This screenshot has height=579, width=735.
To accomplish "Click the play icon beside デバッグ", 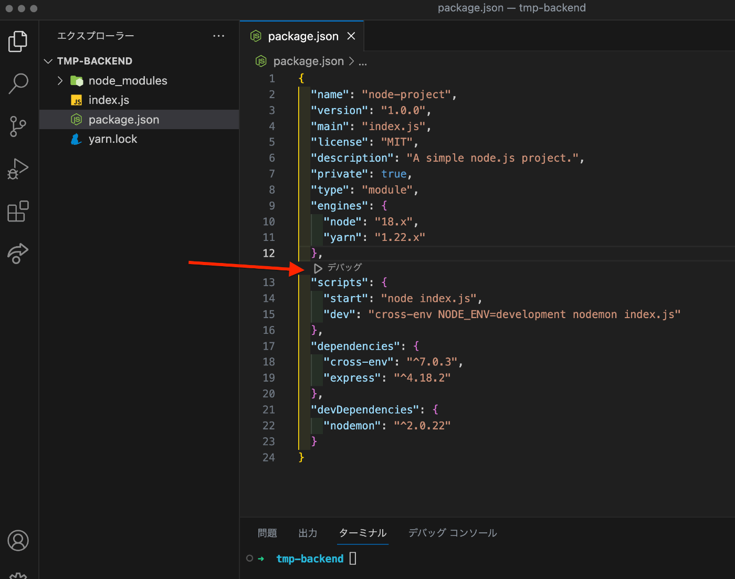I will click(x=318, y=268).
